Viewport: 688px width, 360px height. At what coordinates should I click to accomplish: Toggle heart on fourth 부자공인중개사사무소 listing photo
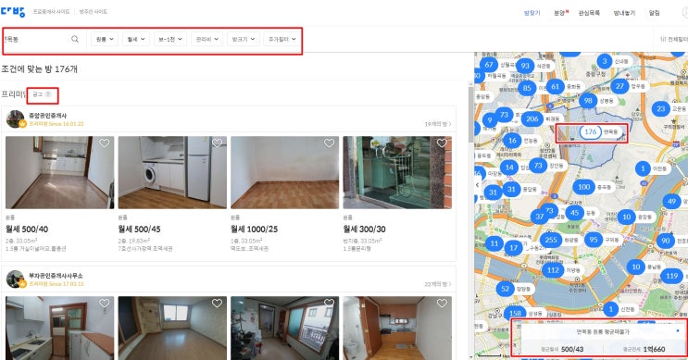coord(442,303)
